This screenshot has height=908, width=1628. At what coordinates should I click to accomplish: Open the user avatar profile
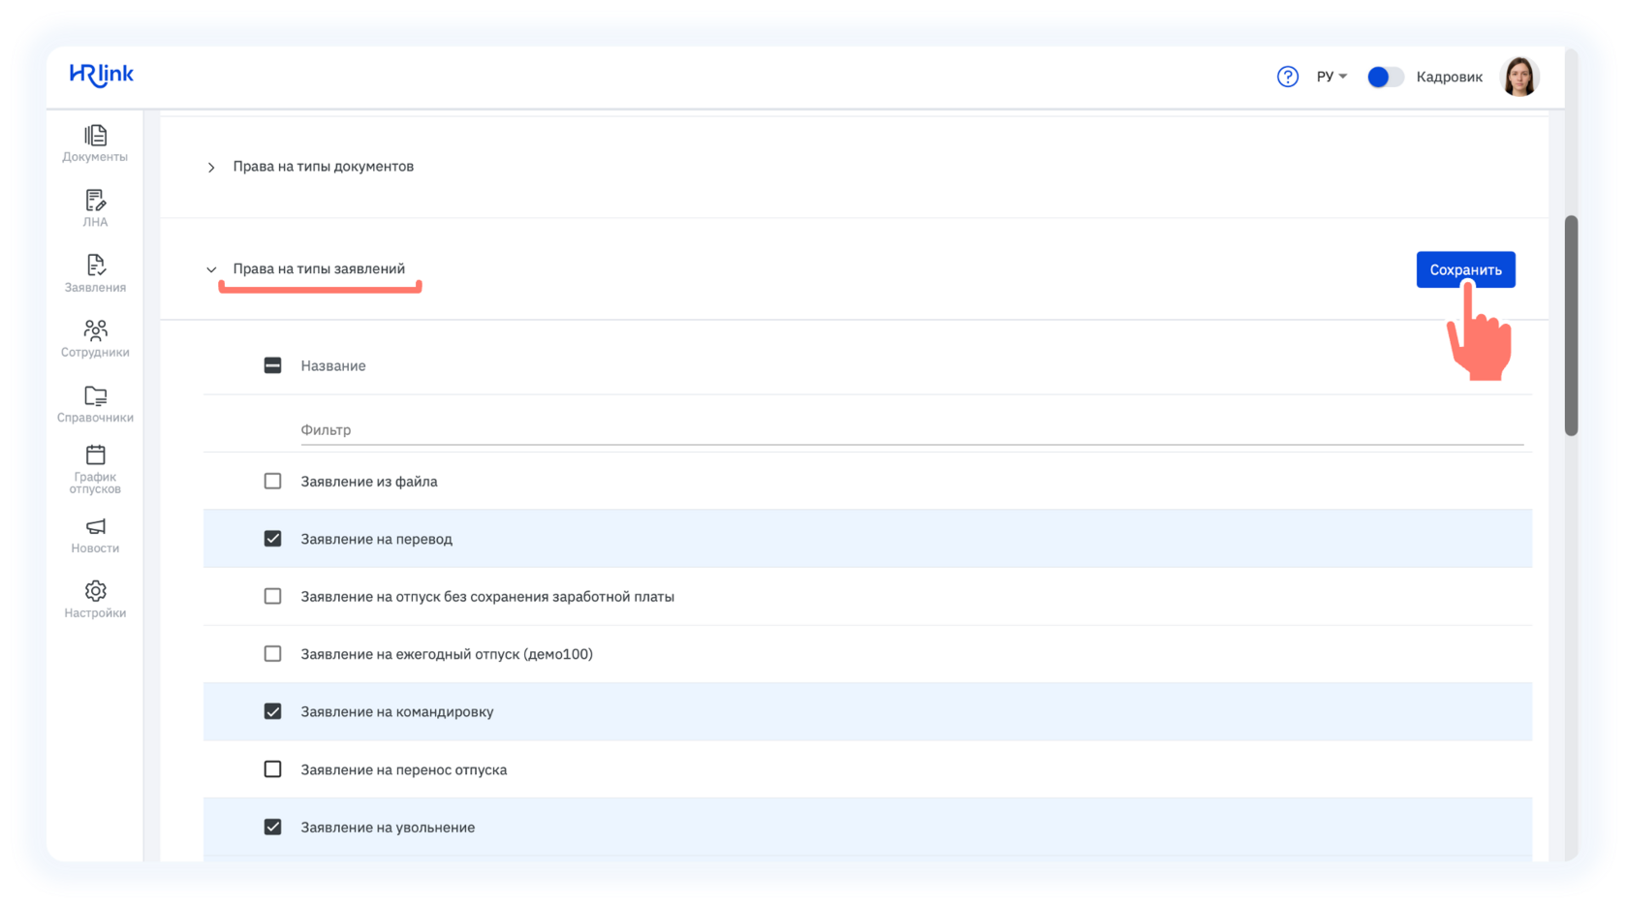[1518, 77]
